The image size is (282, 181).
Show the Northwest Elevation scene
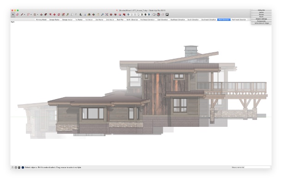pyautogui.click(x=239, y=19)
